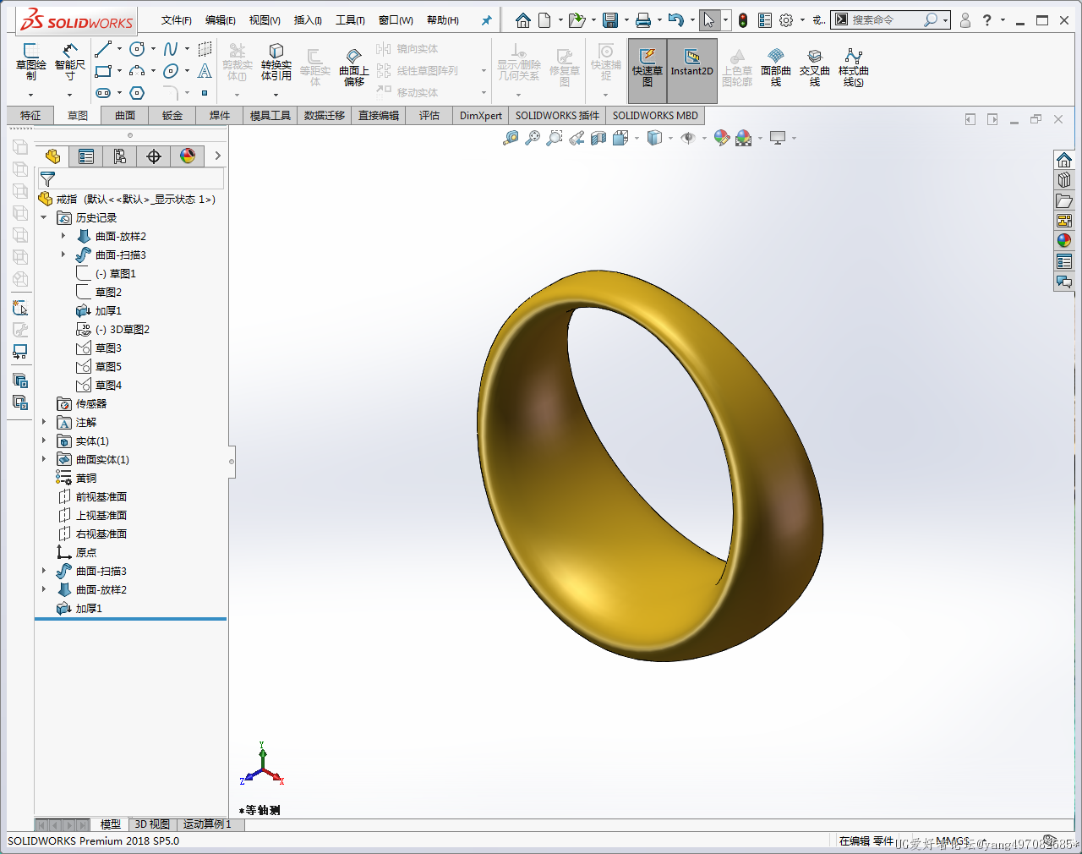Switch to the 3D 视图 bottom tab

(x=152, y=824)
